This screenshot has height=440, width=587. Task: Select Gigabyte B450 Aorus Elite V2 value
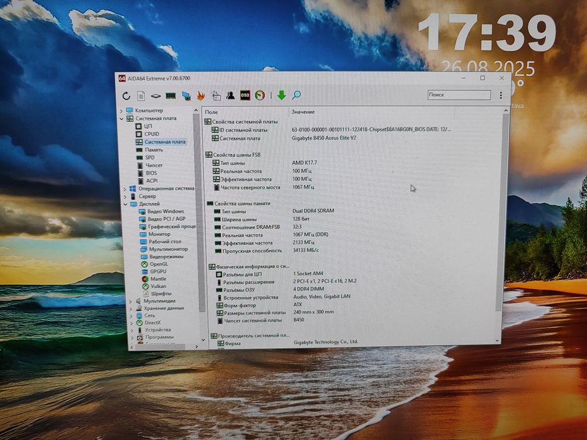click(324, 138)
